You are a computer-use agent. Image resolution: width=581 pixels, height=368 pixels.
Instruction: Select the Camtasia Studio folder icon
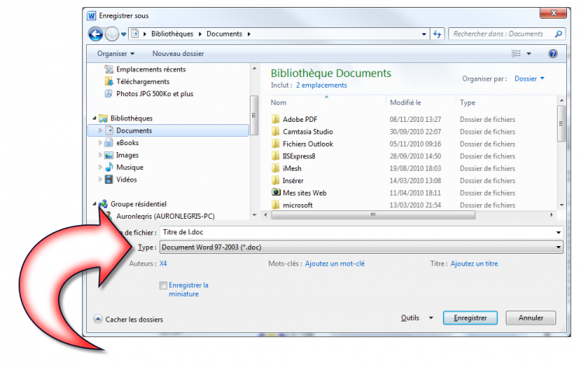(275, 131)
